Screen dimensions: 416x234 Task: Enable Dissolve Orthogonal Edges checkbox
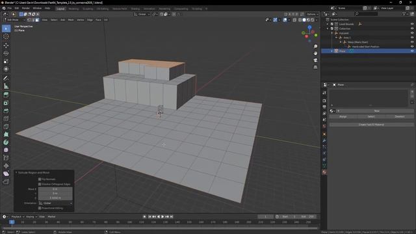(40, 184)
